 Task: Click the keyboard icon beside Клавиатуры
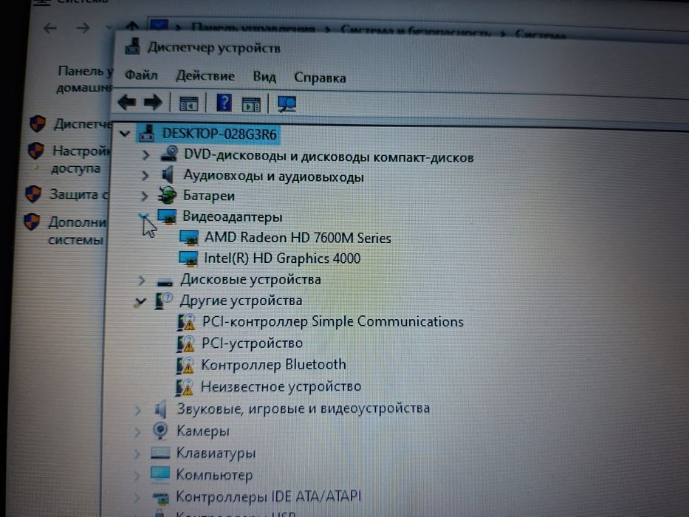coord(160,452)
